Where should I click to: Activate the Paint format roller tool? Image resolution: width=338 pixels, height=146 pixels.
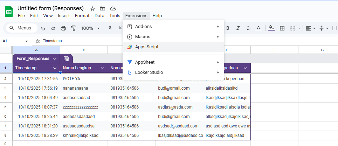pos(73,28)
